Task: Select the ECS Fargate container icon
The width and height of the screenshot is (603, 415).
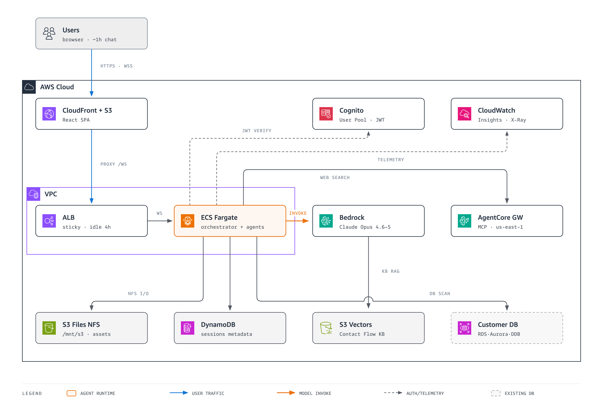Action: (188, 221)
